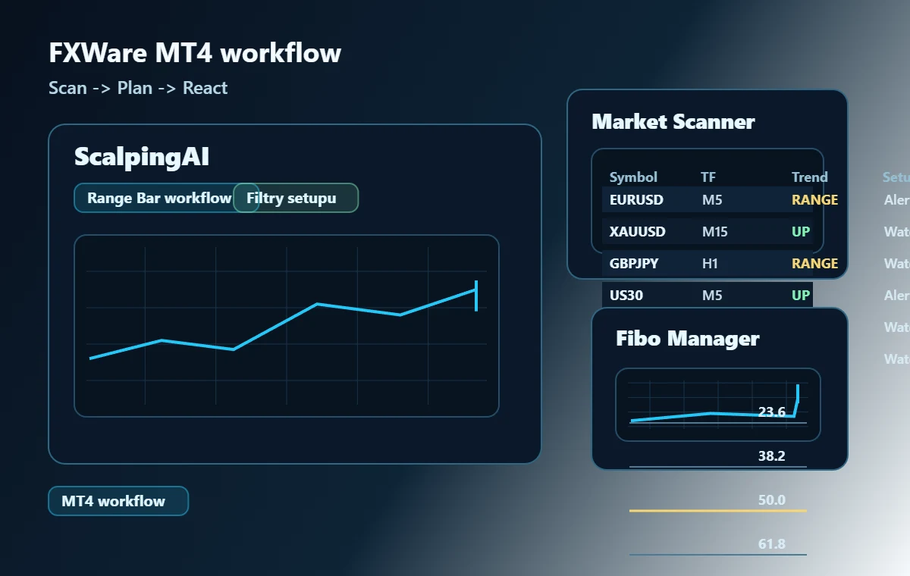Click the FXWare MT4 workflow title

[x=195, y=53]
